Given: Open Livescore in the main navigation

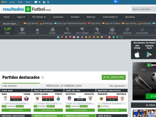Looking at the screenshot, I should tap(58, 17).
